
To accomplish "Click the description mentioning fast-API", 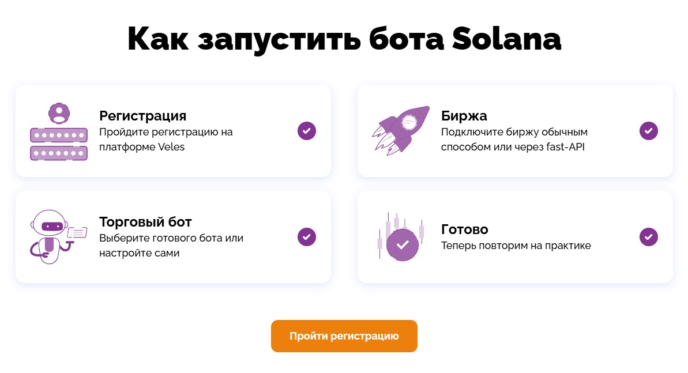I will [514, 140].
